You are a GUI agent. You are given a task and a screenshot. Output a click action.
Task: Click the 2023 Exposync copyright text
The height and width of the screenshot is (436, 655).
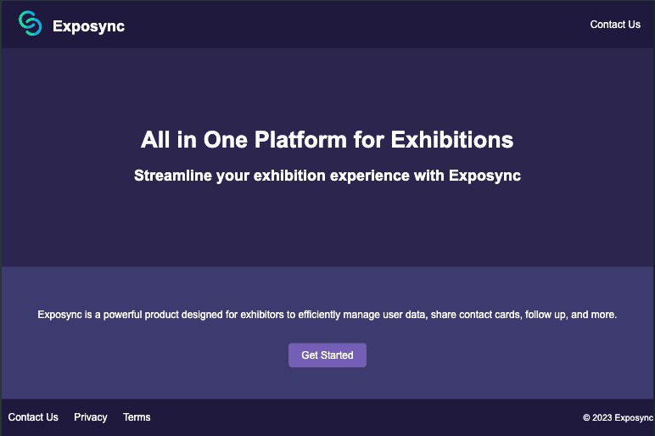[x=623, y=417]
